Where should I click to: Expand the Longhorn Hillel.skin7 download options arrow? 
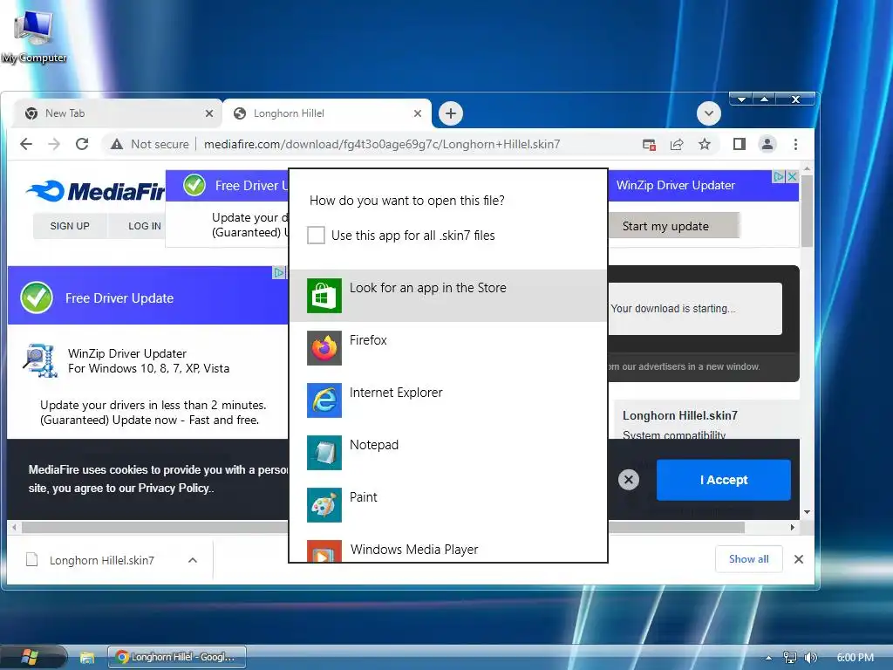pyautogui.click(x=193, y=560)
